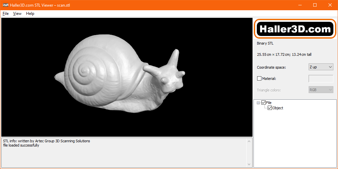This screenshot has width=338, height=169.
Task: Click the log panel scroll up arrow
Action: point(249,141)
